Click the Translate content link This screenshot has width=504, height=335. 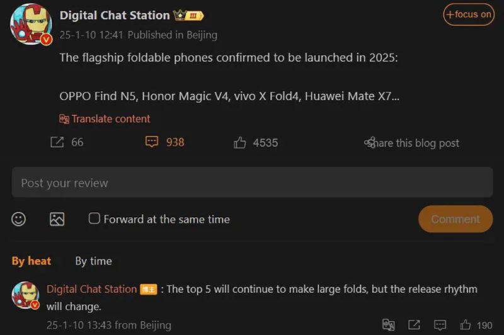click(x=105, y=118)
